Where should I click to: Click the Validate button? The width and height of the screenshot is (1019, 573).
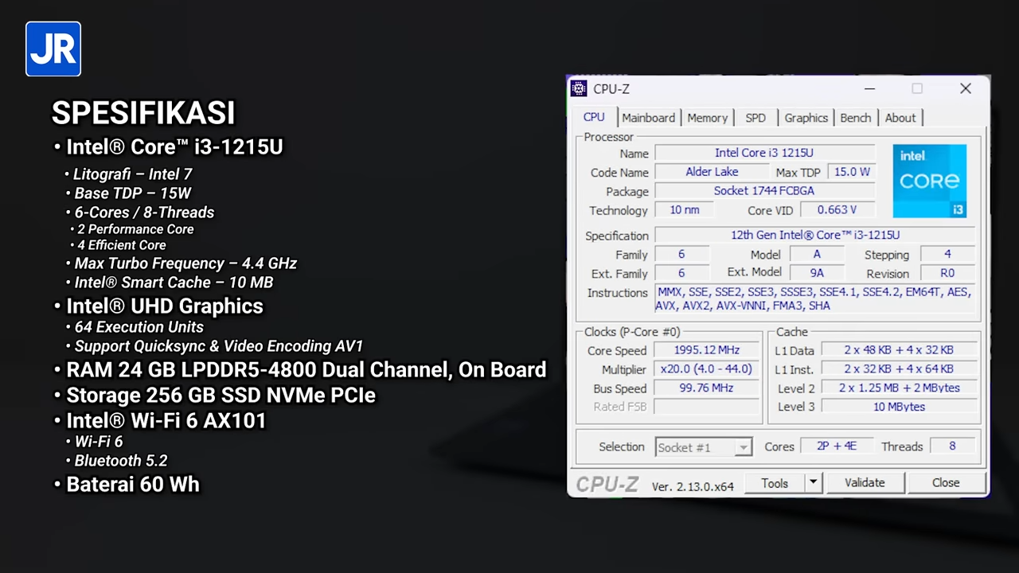pyautogui.click(x=865, y=483)
